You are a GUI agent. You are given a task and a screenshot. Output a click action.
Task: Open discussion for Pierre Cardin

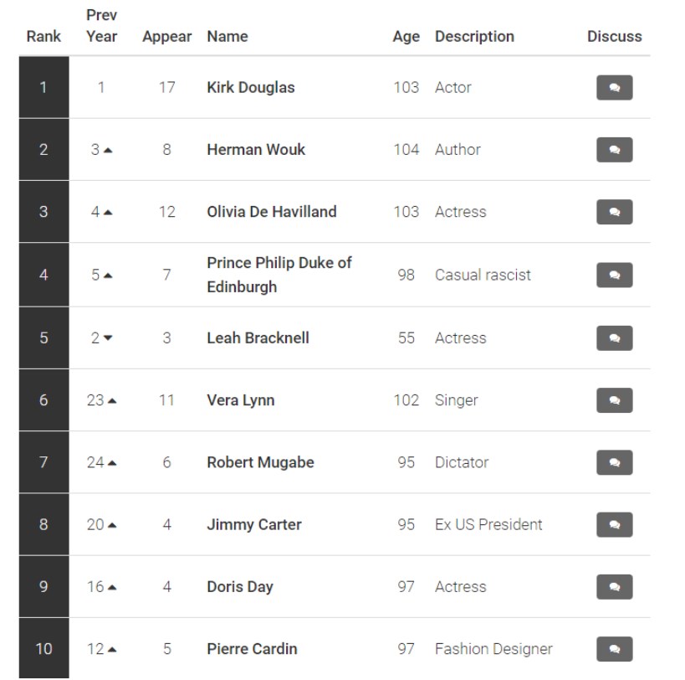[614, 649]
